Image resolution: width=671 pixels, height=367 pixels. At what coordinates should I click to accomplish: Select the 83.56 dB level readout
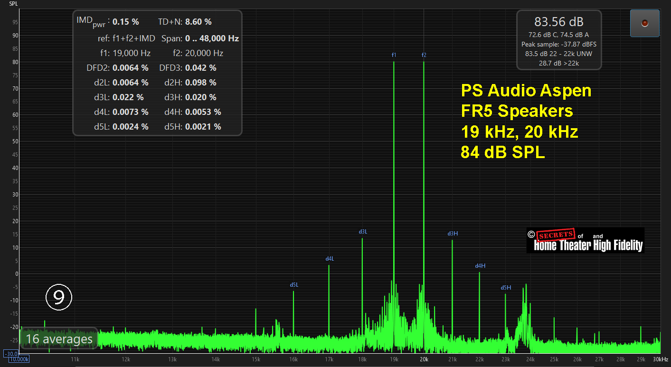(x=559, y=22)
